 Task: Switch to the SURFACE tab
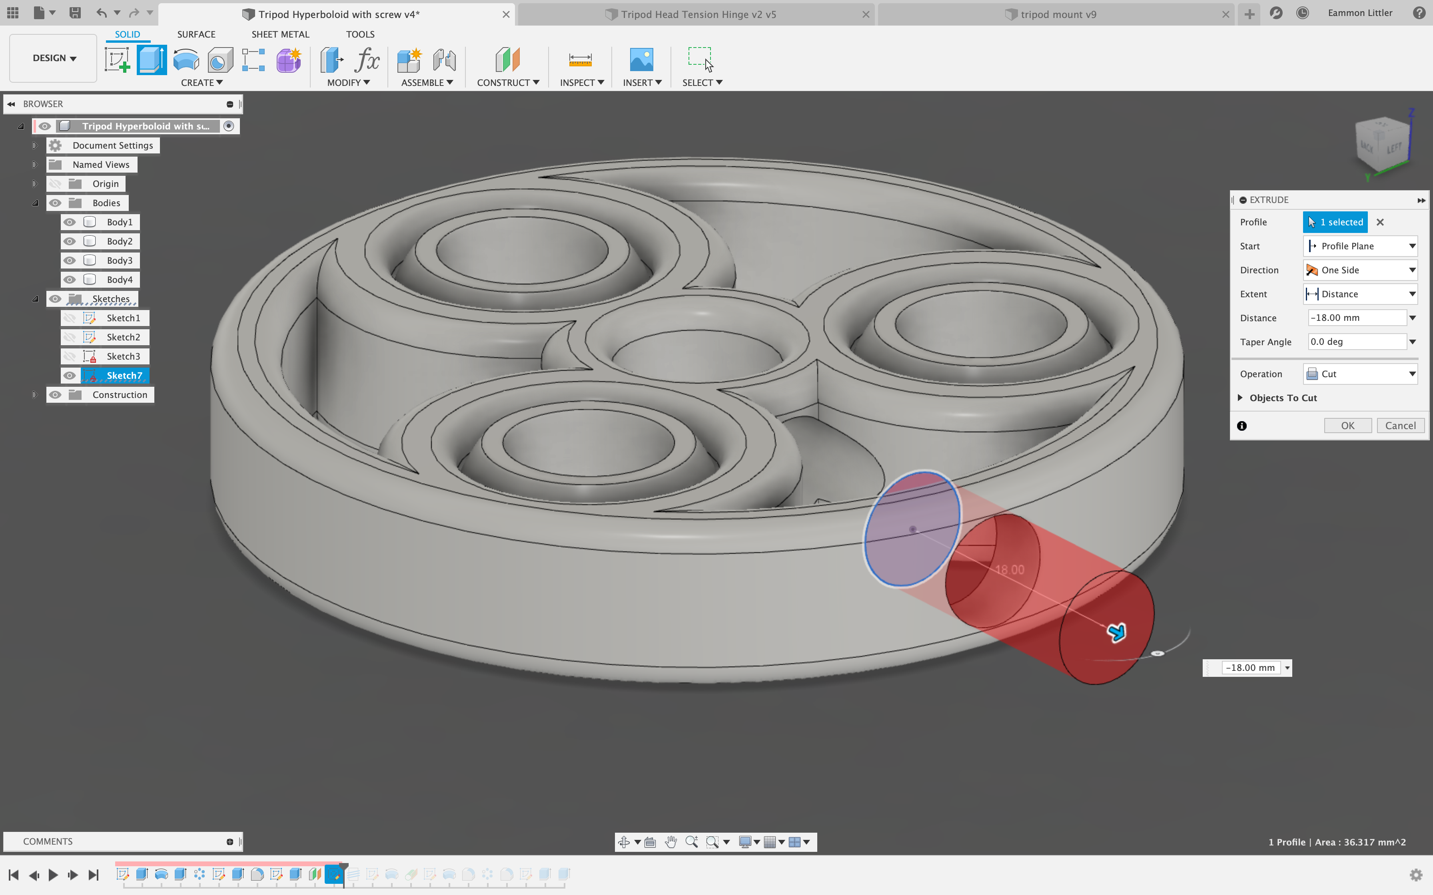tap(196, 34)
